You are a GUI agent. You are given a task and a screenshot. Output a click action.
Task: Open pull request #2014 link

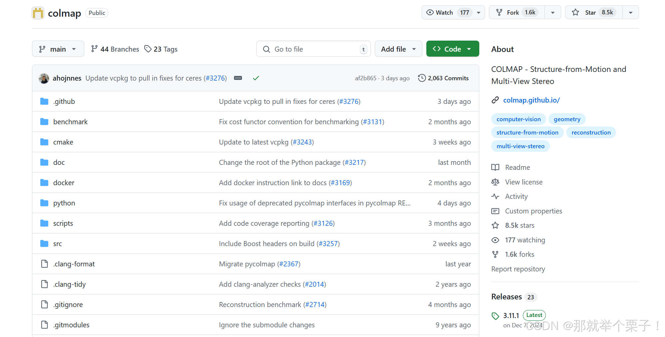pyautogui.click(x=315, y=284)
